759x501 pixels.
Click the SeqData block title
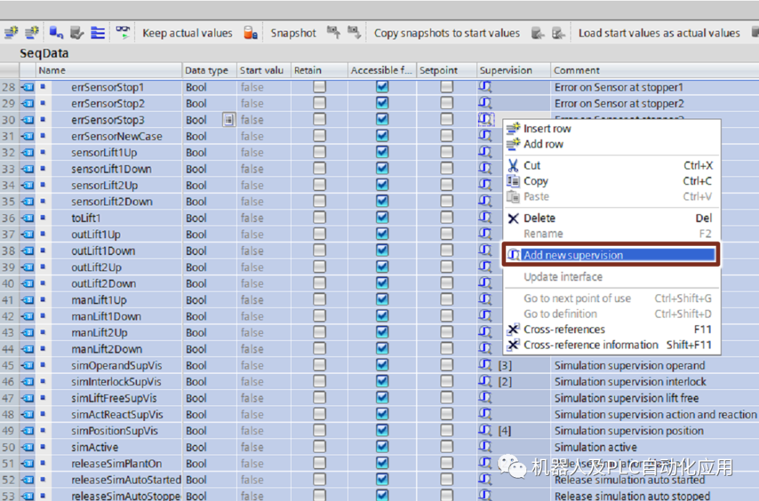pos(44,53)
